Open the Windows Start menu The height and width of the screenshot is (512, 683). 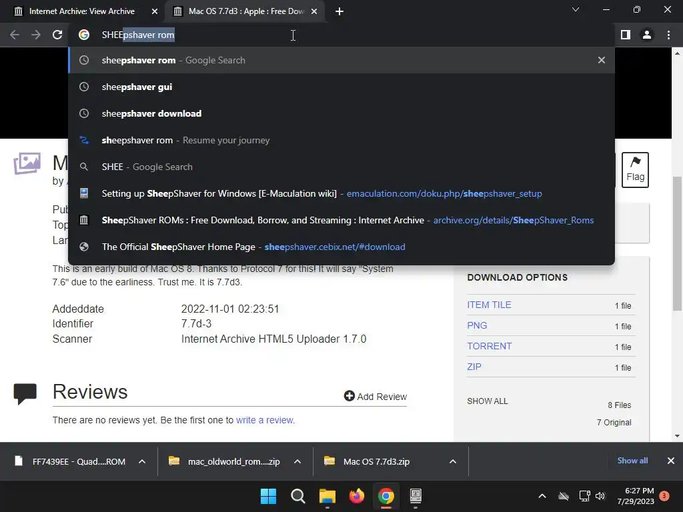point(268,496)
